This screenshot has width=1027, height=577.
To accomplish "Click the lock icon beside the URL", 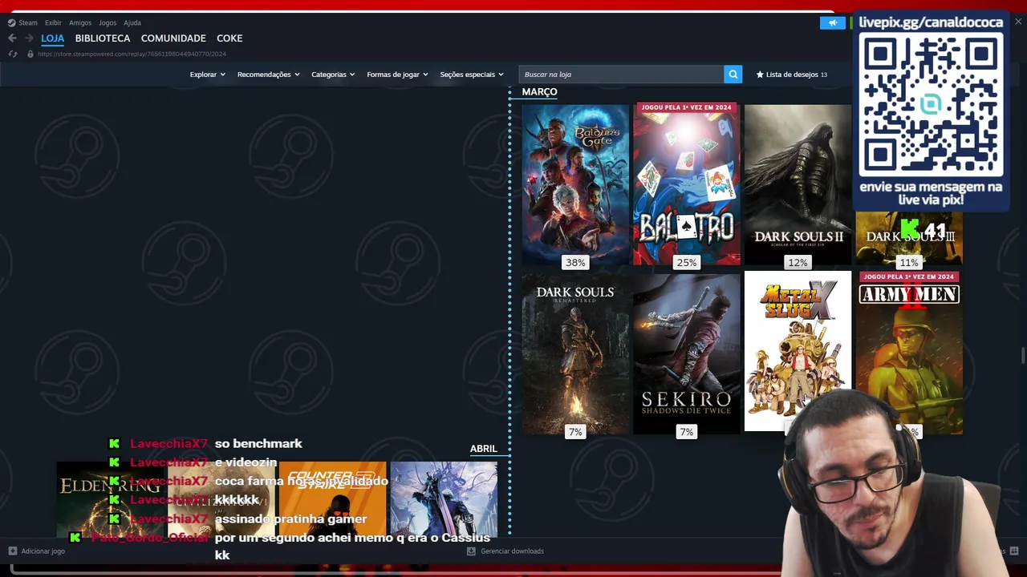I will pos(30,54).
